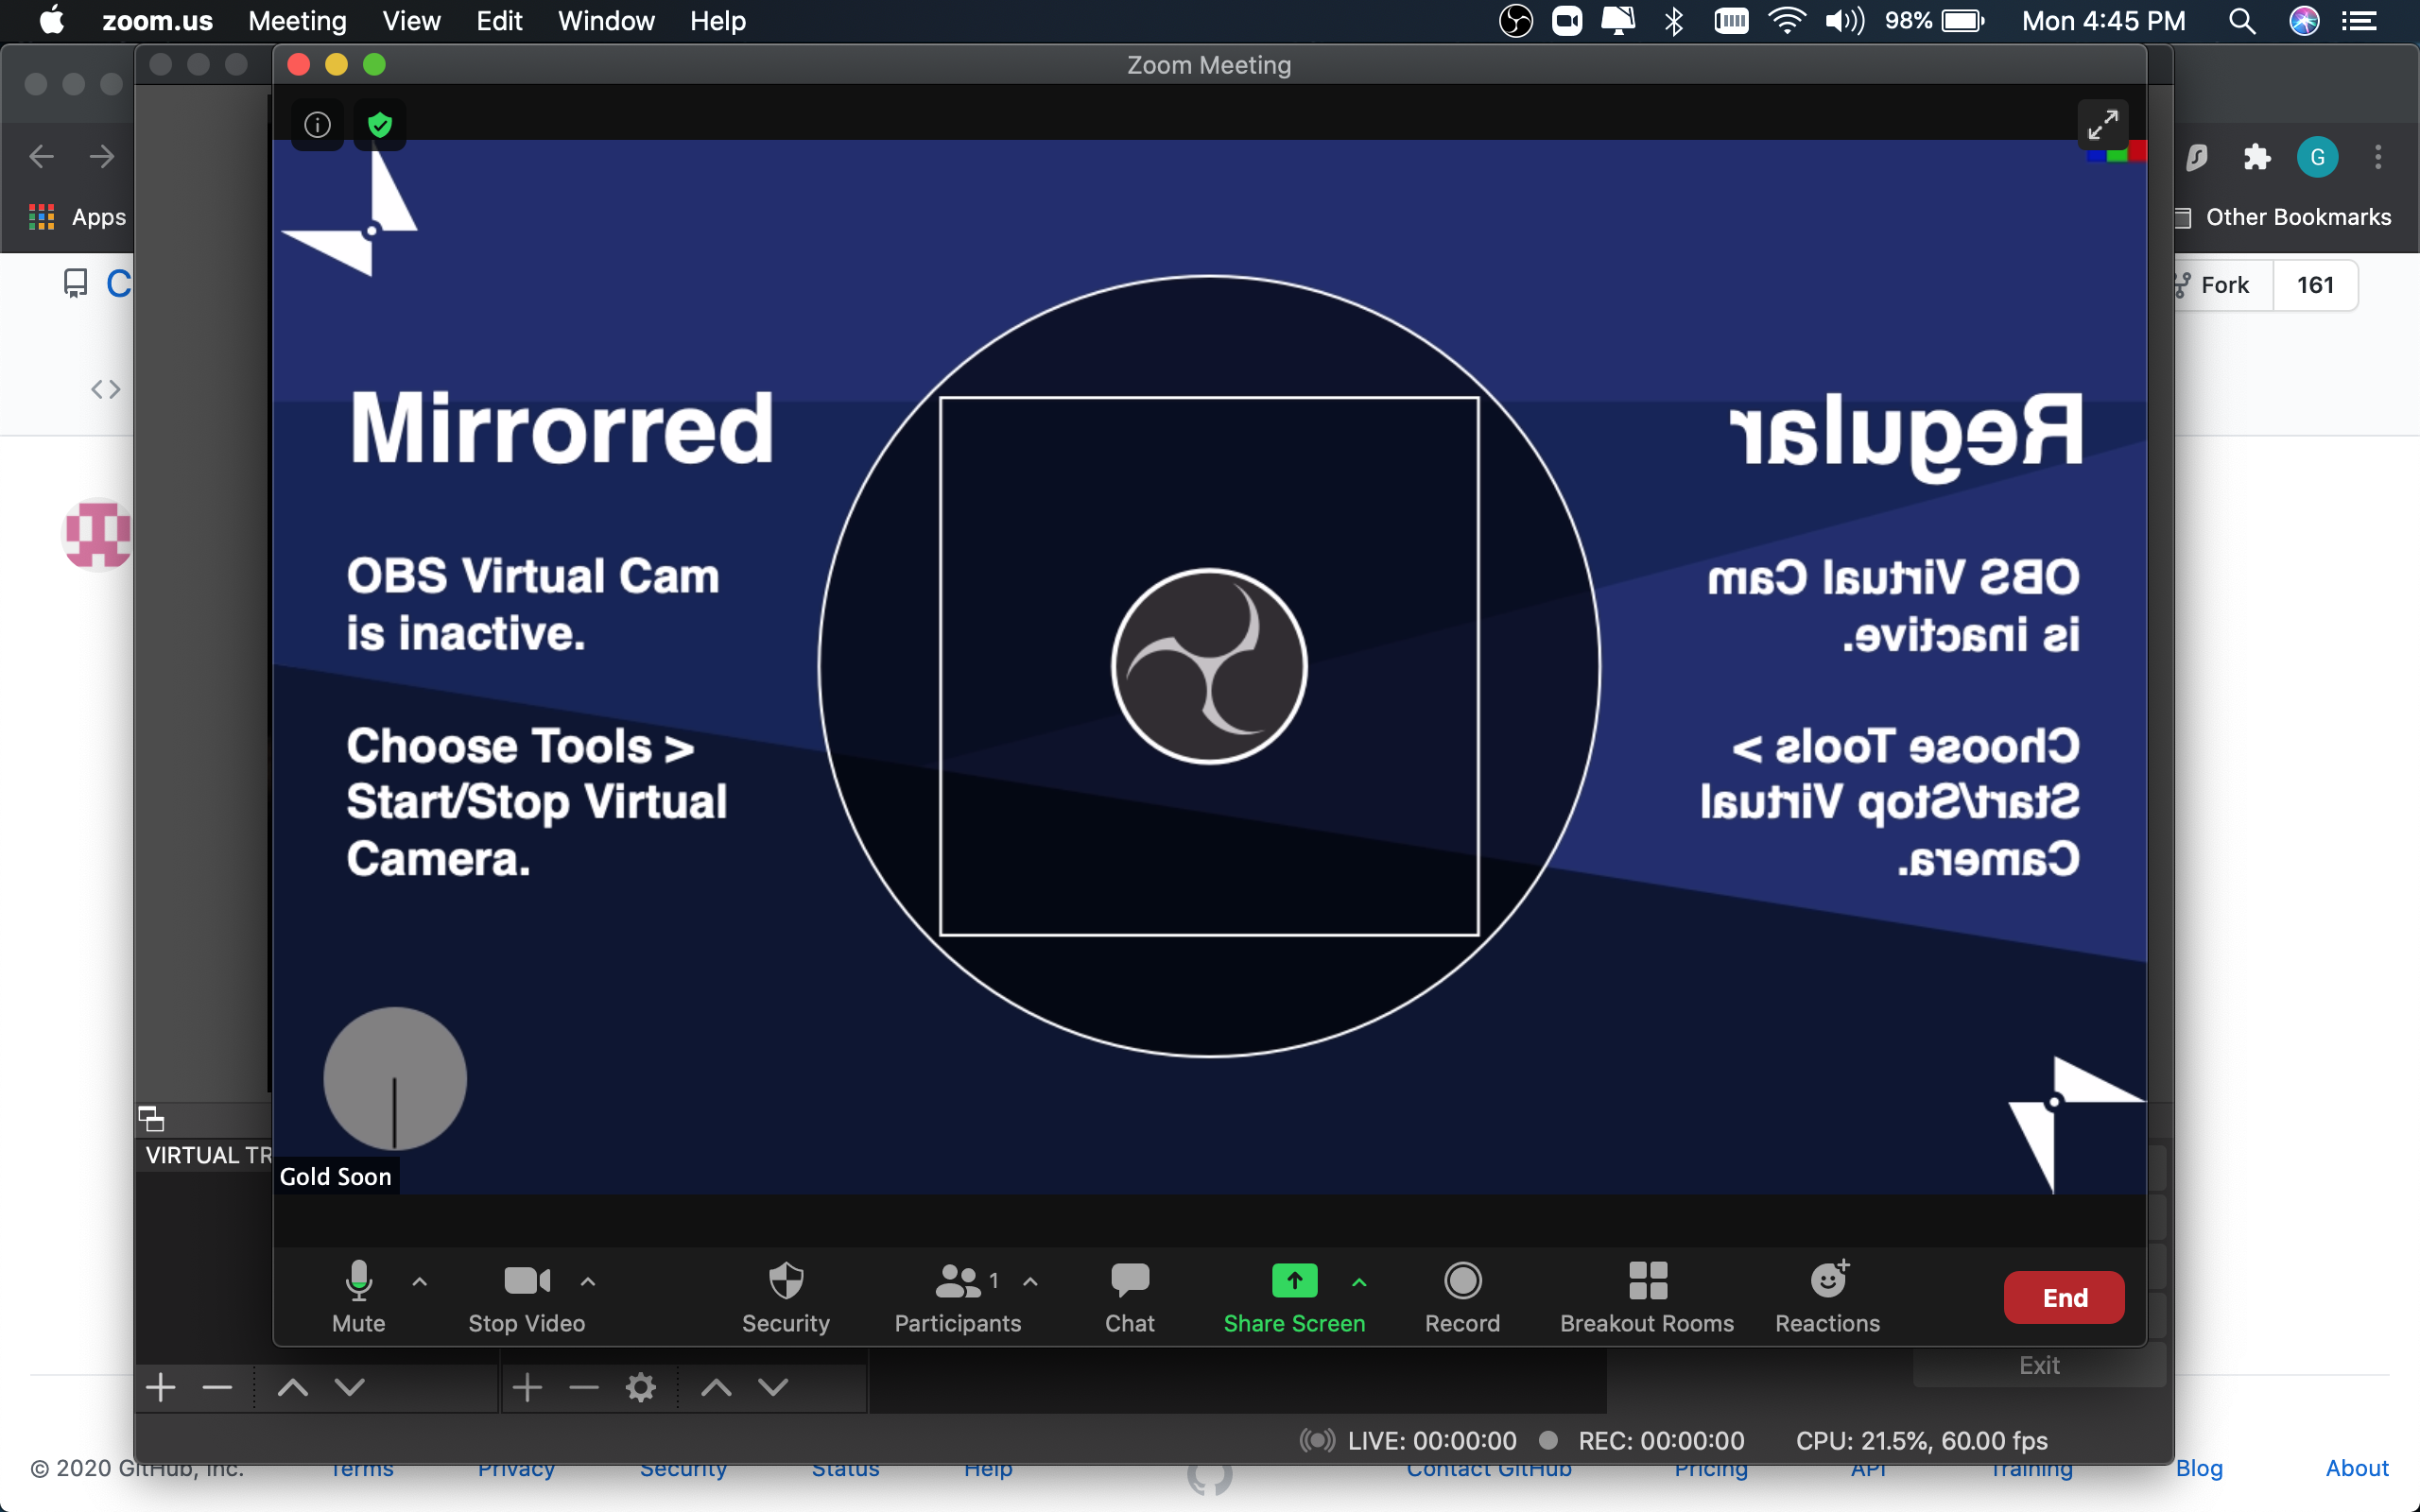
Task: End the Zoom meeting
Action: coord(2063,1297)
